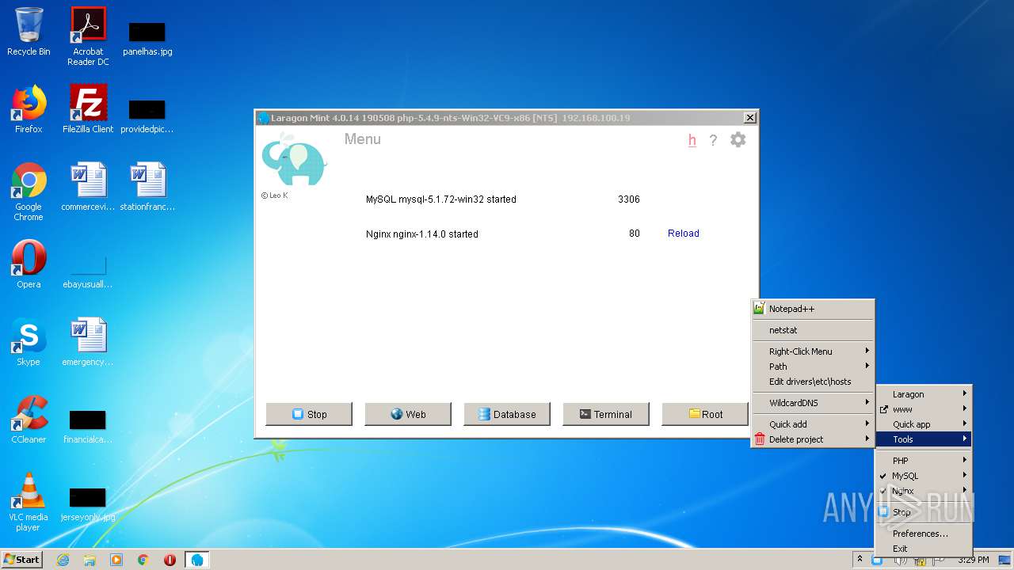Expand the Right-Click Menu submenu
1014x570 pixels.
pyautogui.click(x=813, y=351)
